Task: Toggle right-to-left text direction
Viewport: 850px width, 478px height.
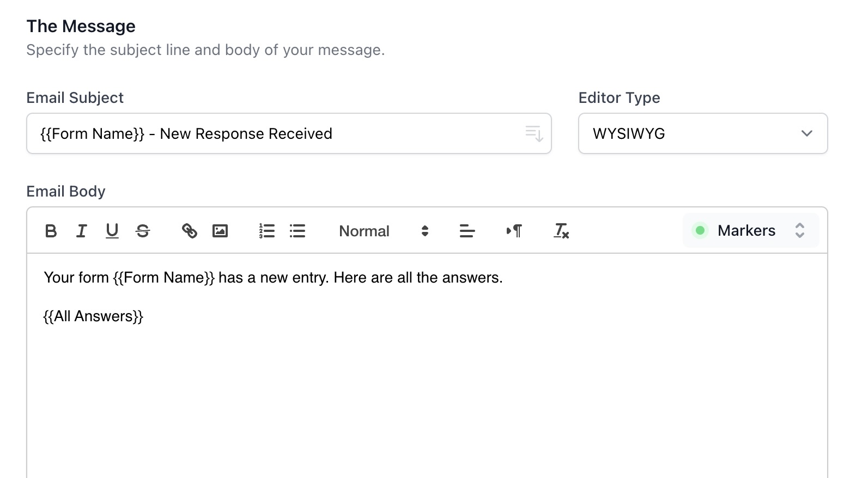Action: coord(514,231)
